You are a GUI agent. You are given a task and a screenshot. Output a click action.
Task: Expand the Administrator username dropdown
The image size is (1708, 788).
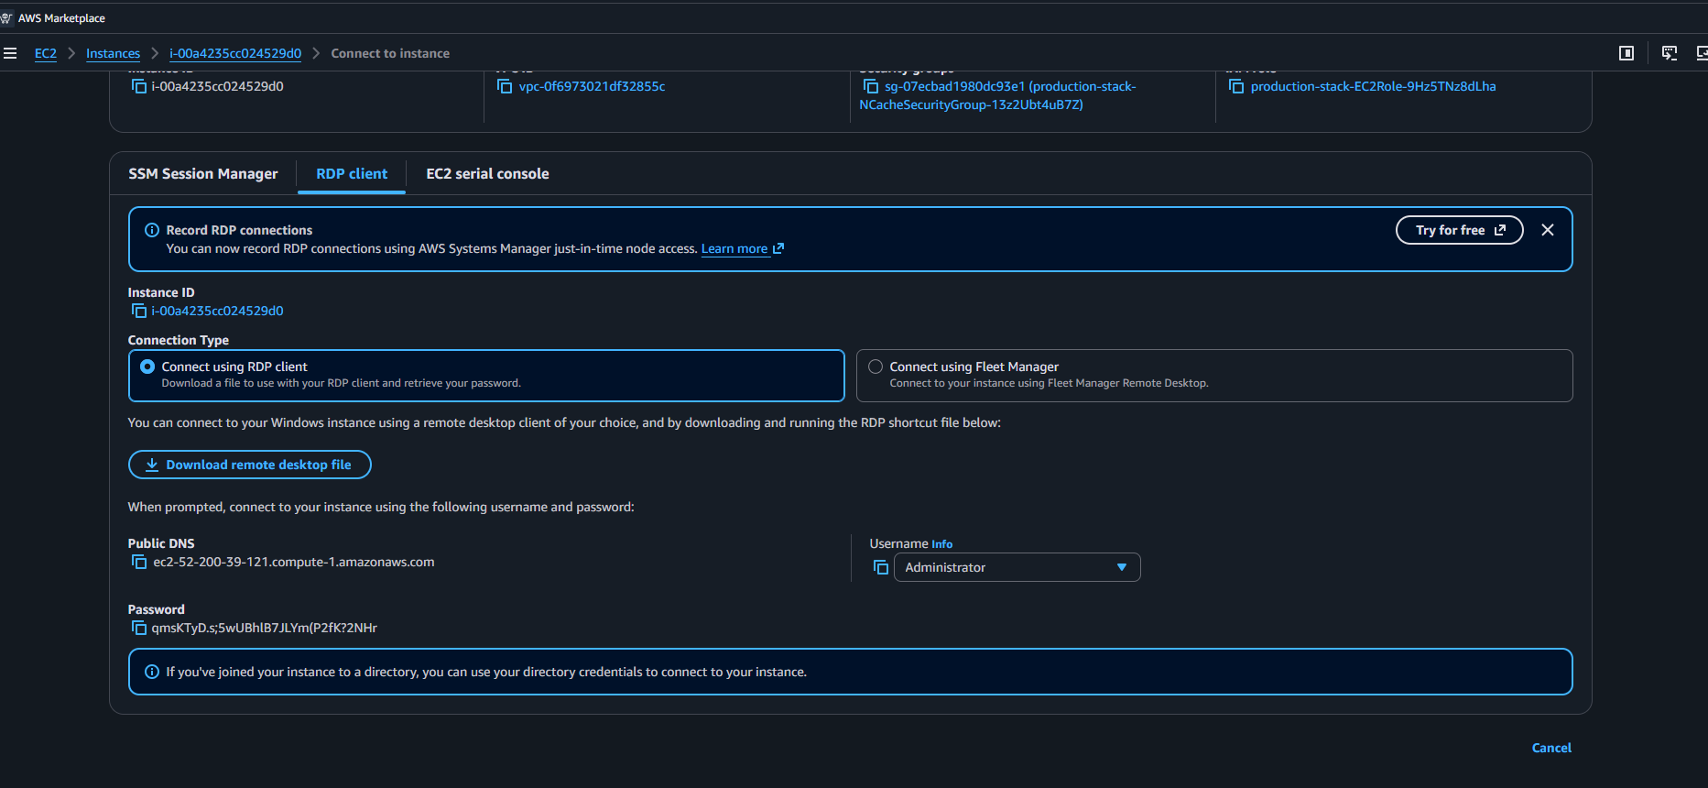point(1017,567)
